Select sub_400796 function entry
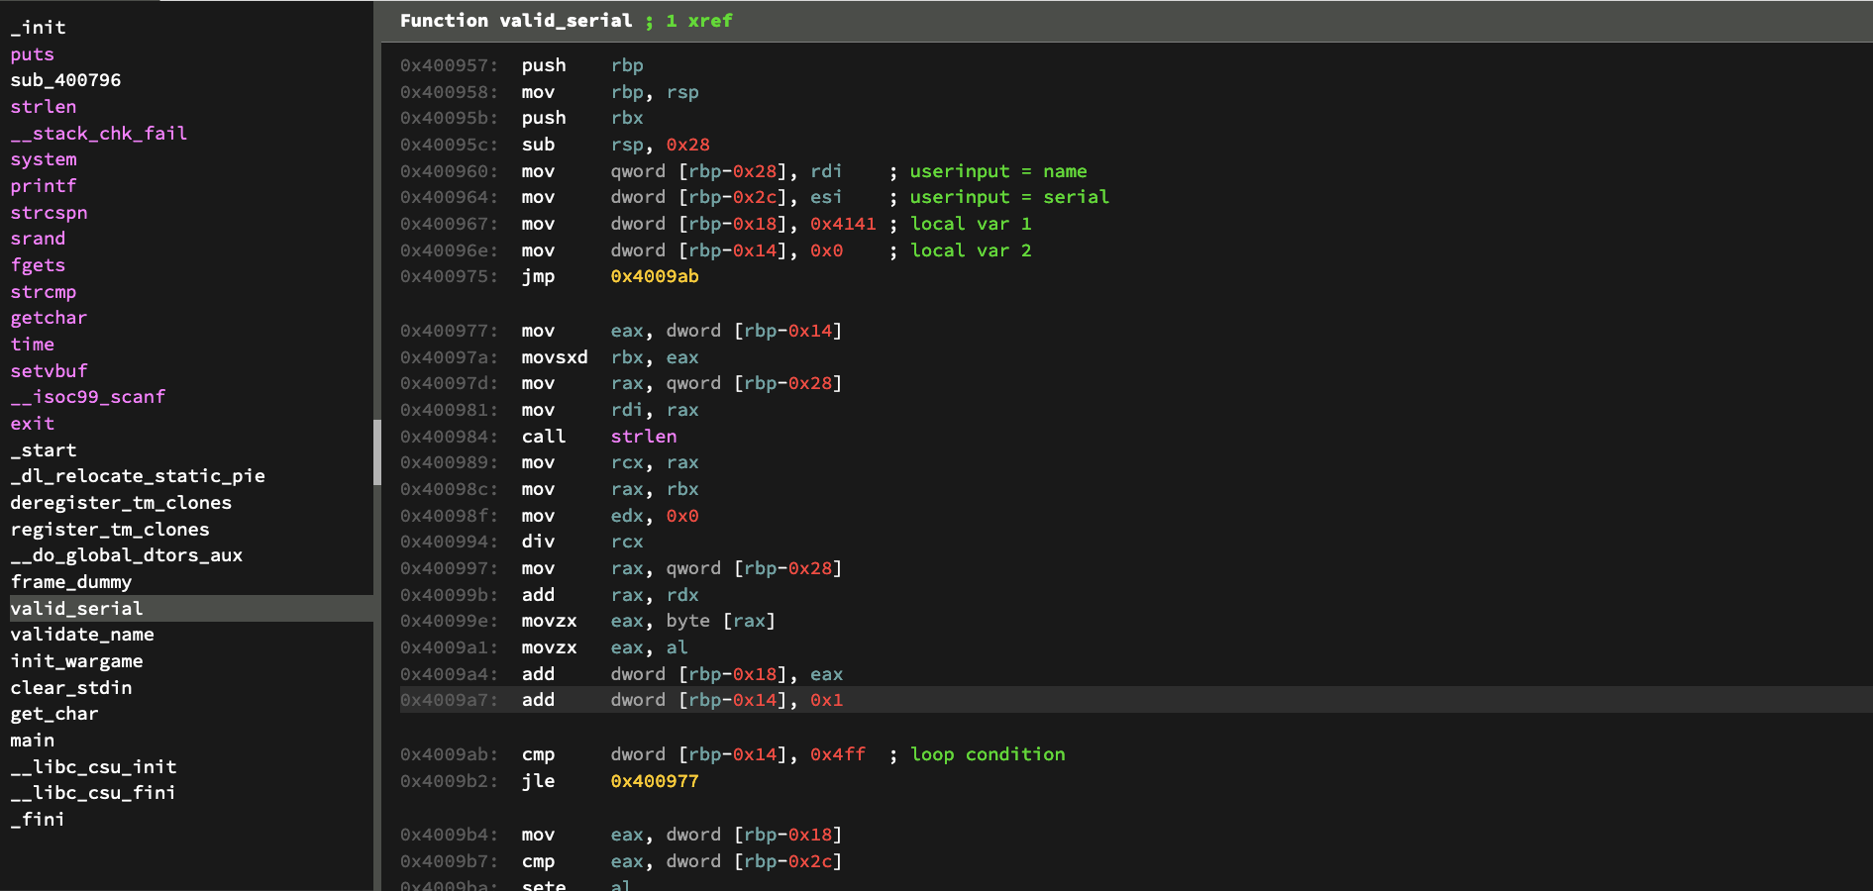 [65, 80]
